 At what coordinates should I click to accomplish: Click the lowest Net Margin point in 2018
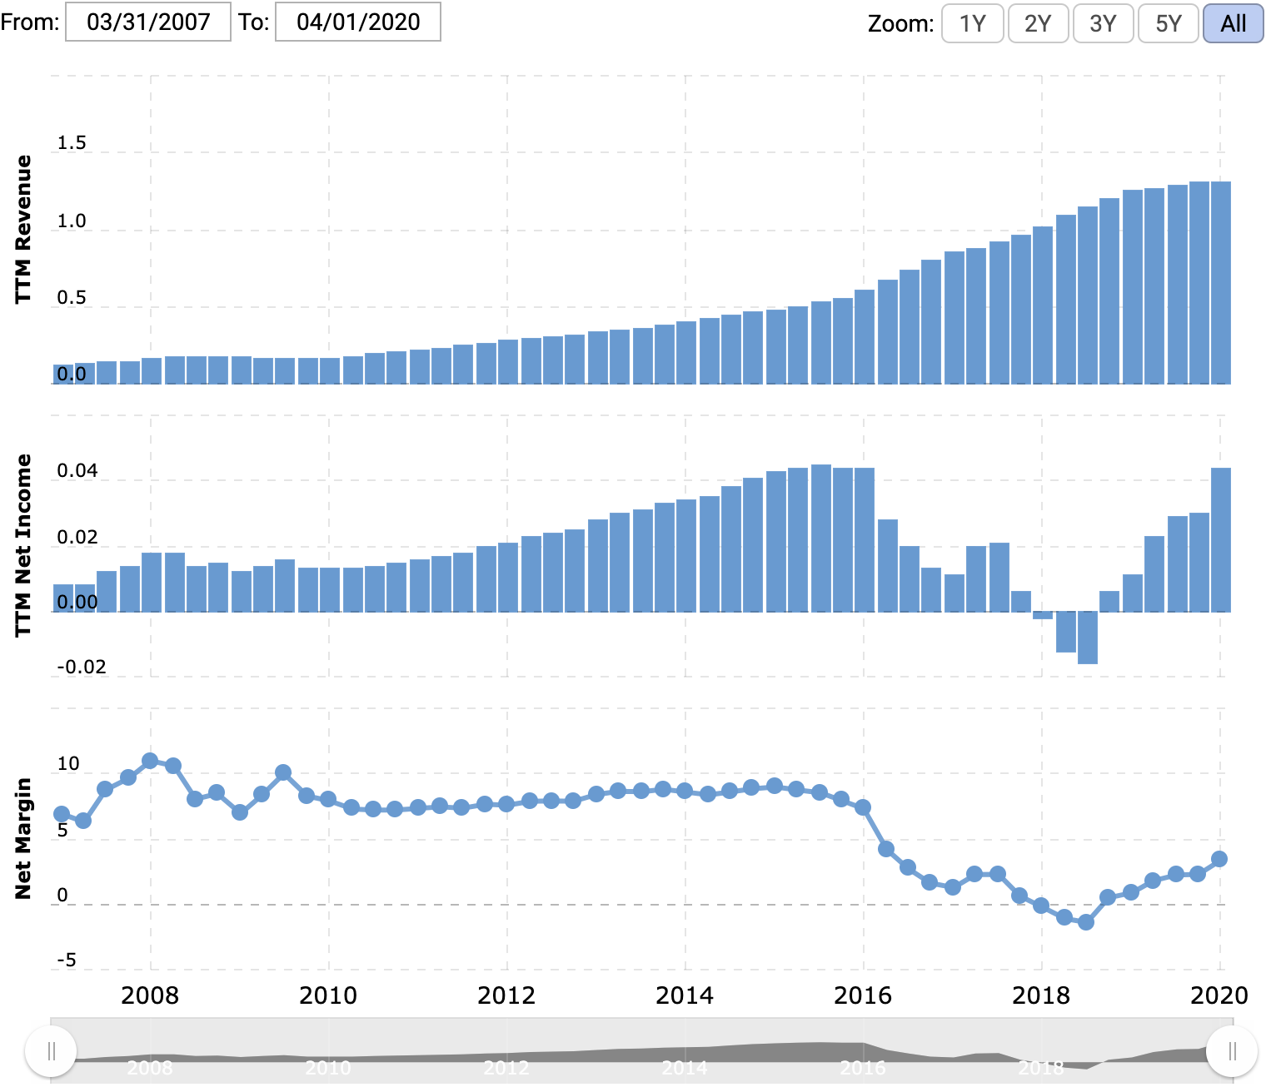(x=1085, y=922)
